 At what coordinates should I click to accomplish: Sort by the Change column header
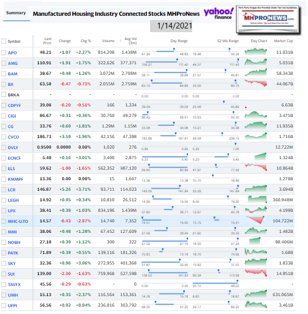tap(65, 41)
